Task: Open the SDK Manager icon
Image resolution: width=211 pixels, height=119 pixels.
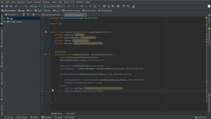Action: pos(113,6)
